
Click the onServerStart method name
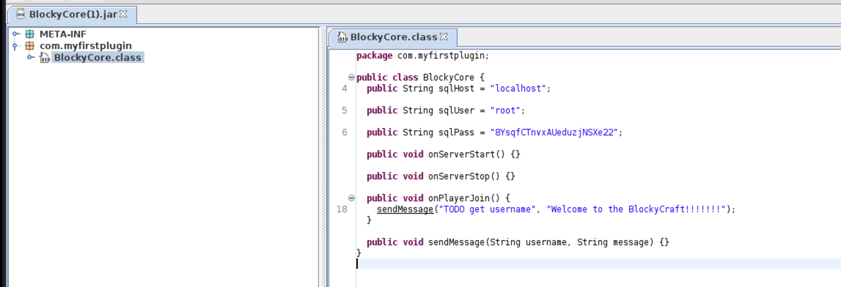pyautogui.click(x=461, y=154)
